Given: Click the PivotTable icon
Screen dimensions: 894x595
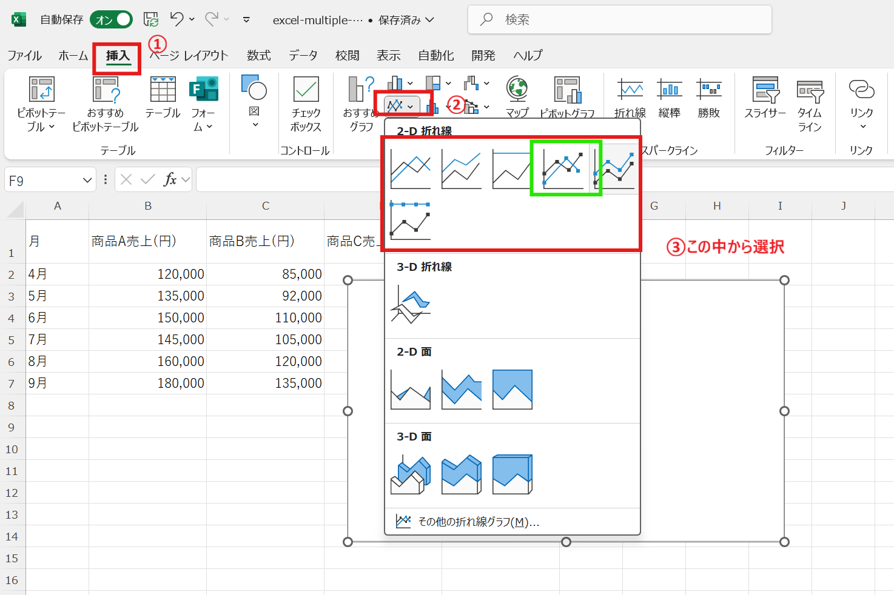Looking at the screenshot, I should [41, 103].
